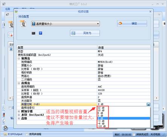Close the 视频设置 dialog
This screenshot has height=137, width=167.
[150, 12]
